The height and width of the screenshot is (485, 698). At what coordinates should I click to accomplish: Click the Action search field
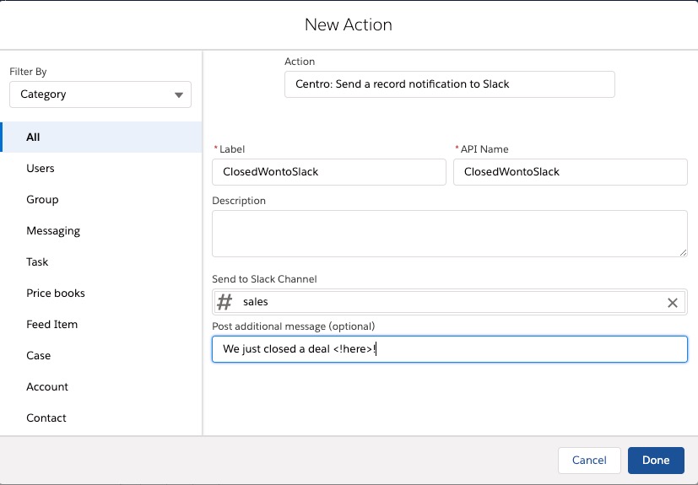coord(450,84)
